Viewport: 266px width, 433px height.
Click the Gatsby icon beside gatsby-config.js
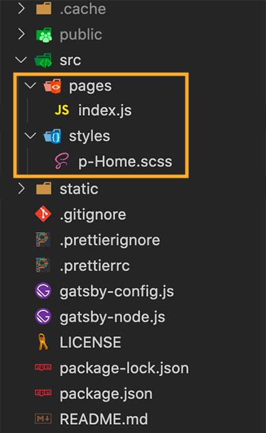(x=43, y=291)
